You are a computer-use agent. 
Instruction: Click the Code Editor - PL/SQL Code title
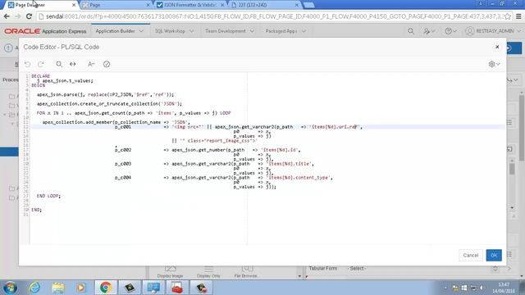tap(62, 47)
